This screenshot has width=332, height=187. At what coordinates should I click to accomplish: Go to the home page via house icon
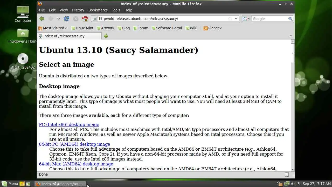tap(85, 19)
